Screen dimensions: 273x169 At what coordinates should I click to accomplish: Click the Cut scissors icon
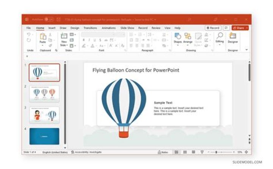tap(50, 35)
